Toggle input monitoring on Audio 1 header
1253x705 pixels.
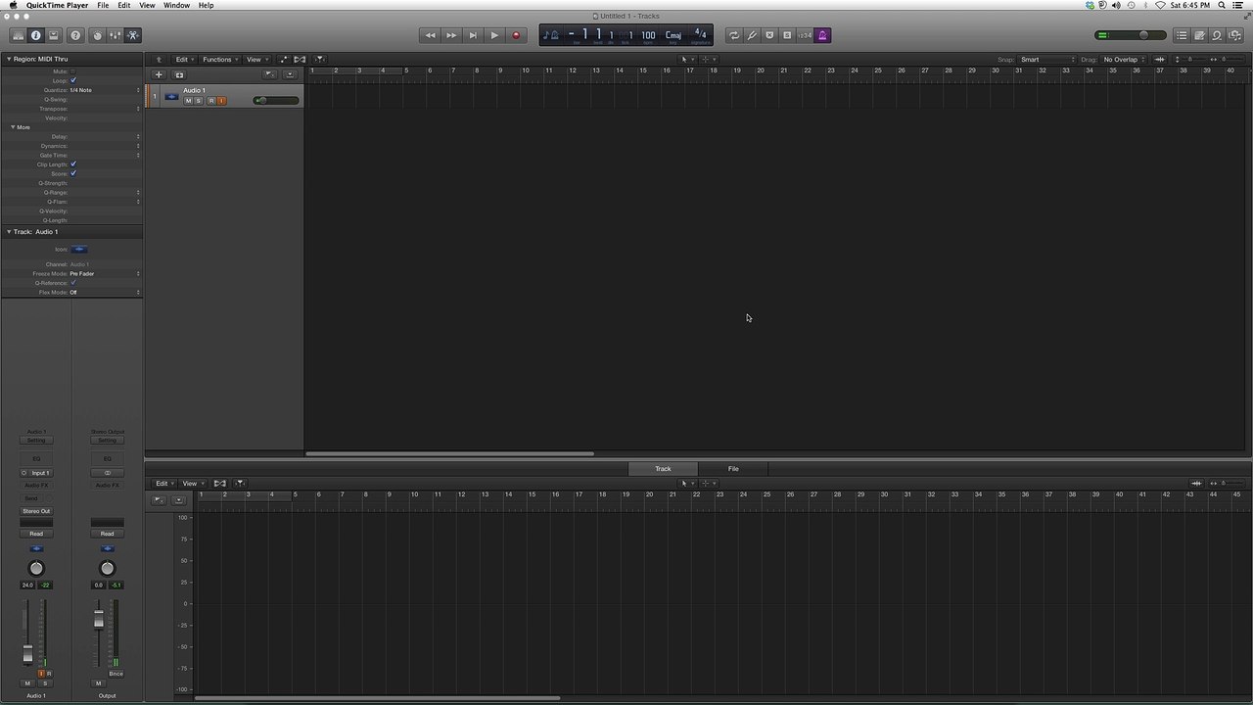[x=221, y=101]
